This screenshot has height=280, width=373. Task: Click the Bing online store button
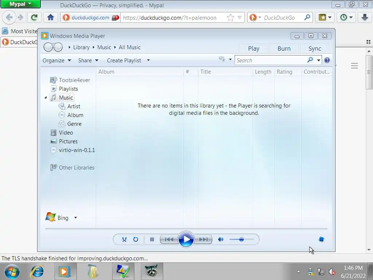tap(57, 217)
